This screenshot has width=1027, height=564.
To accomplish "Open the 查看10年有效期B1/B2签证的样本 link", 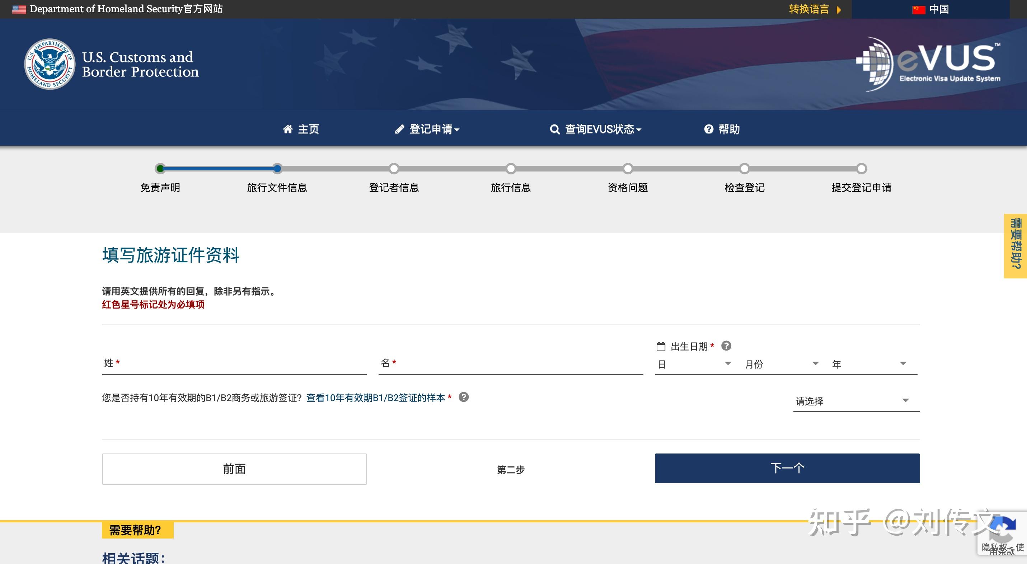I will pos(376,397).
